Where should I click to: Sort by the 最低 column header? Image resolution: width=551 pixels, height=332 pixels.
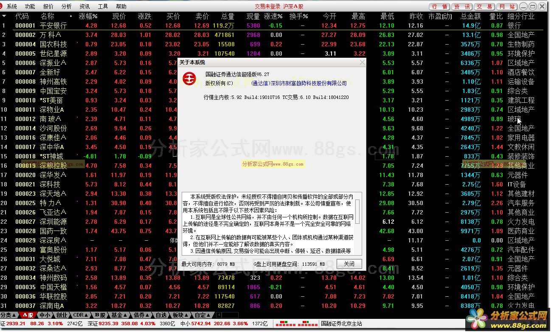tap(387, 16)
